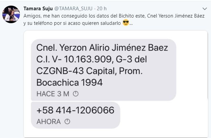Click the 'AHORA' time label
Image resolution: width=211 pixels, height=138 pixels.
coord(49,121)
